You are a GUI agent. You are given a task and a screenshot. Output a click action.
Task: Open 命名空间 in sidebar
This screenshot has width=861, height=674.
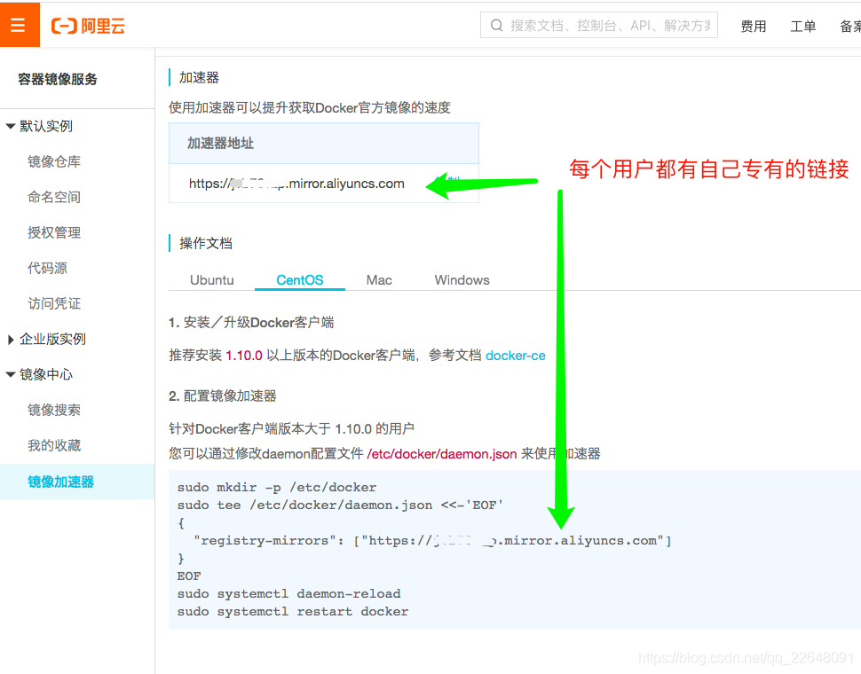click(x=54, y=197)
